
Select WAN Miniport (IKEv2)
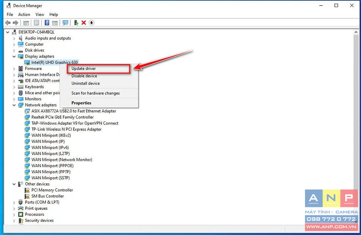(51, 135)
